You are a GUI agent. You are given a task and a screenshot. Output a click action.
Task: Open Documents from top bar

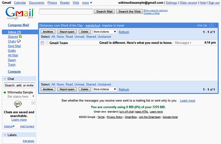[37, 3]
